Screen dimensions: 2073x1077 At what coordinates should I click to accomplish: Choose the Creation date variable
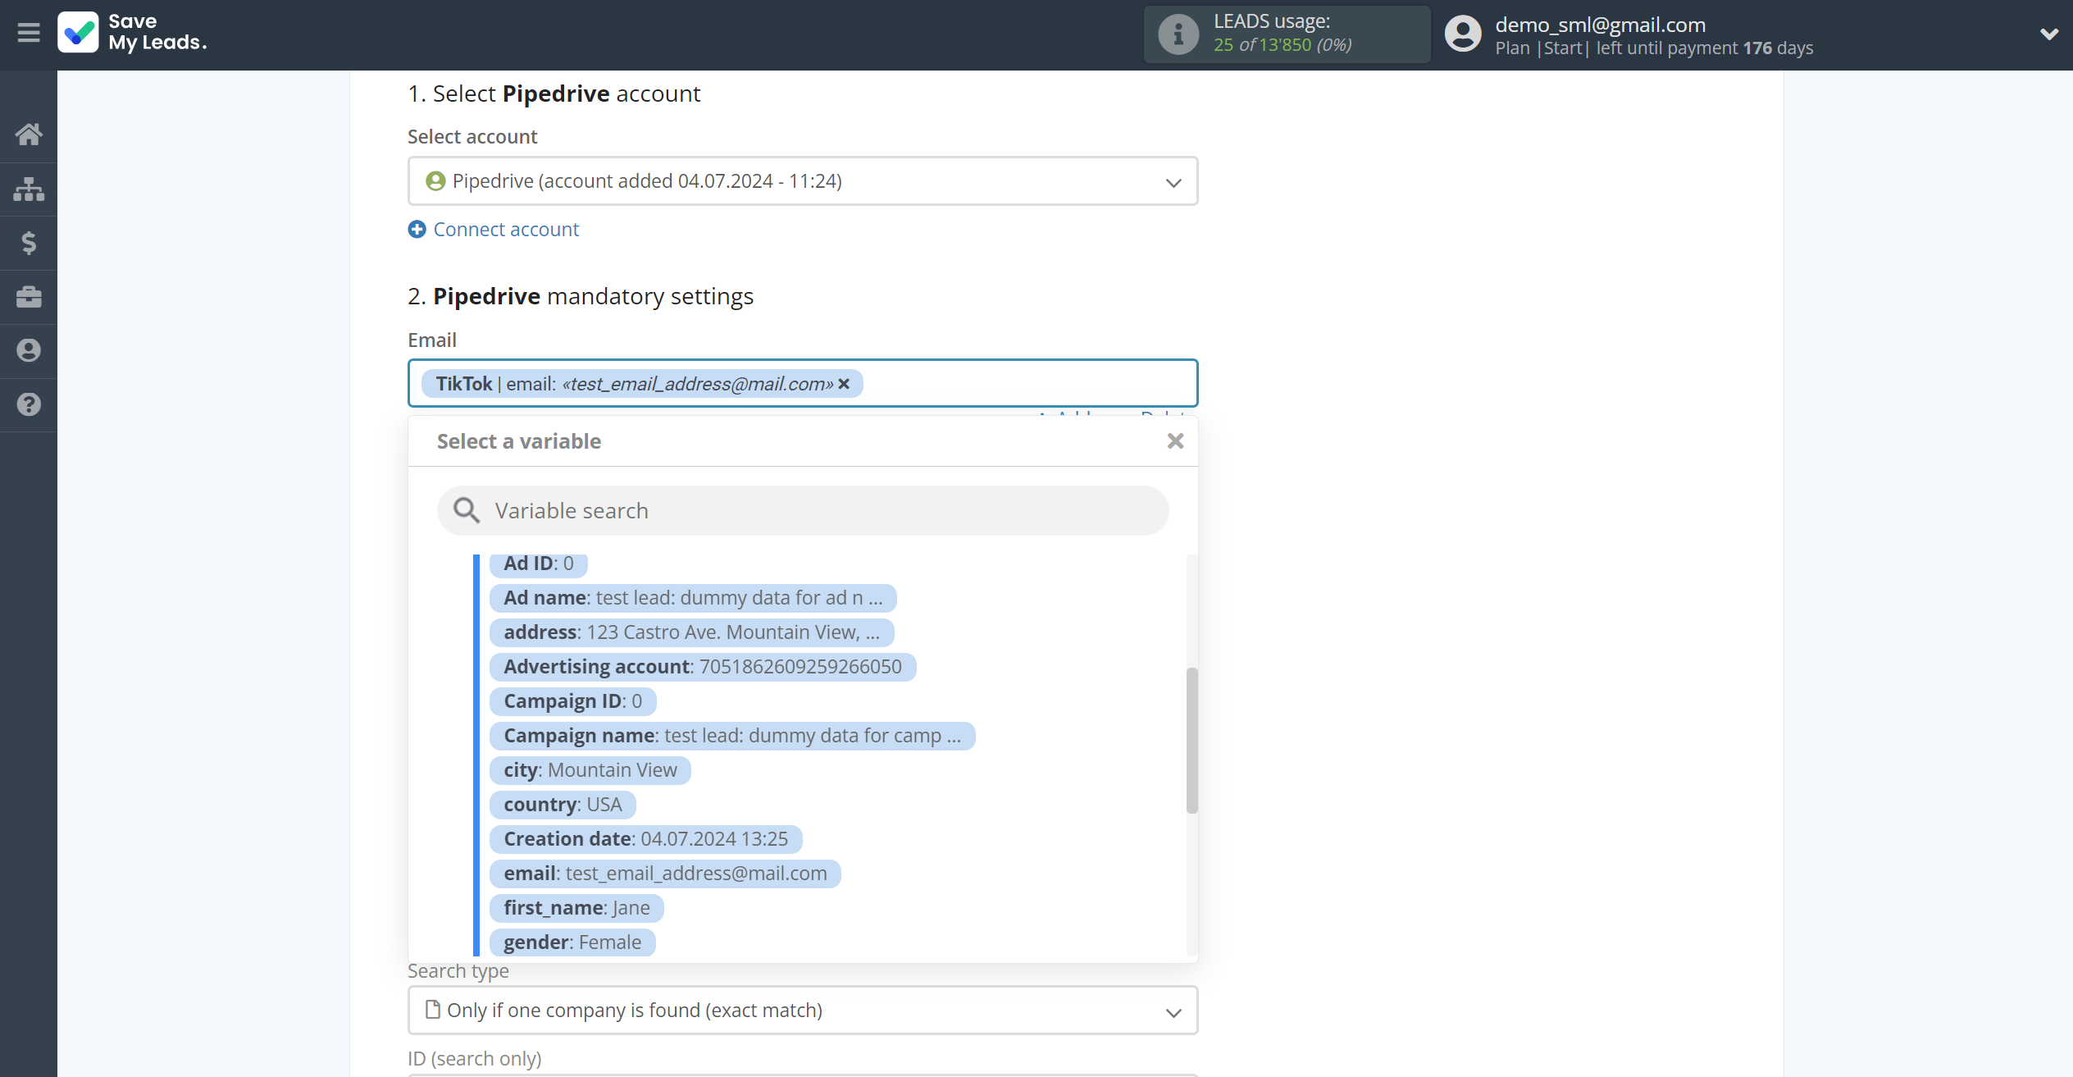point(646,839)
